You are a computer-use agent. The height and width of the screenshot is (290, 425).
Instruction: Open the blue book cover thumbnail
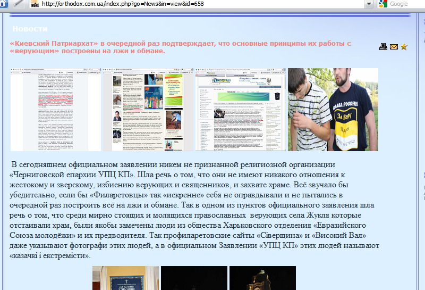(x=126, y=278)
